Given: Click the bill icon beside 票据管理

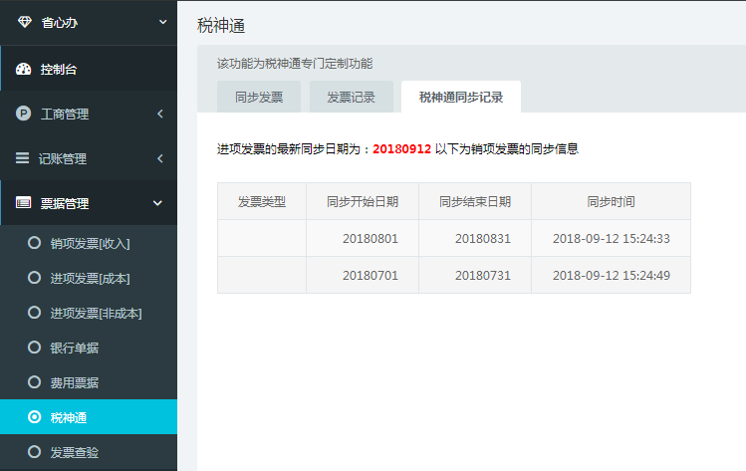Looking at the screenshot, I should tap(23, 203).
